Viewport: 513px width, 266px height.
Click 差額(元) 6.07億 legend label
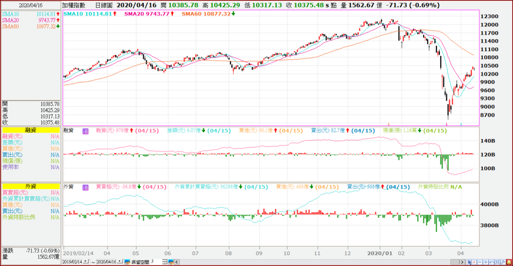point(199,130)
